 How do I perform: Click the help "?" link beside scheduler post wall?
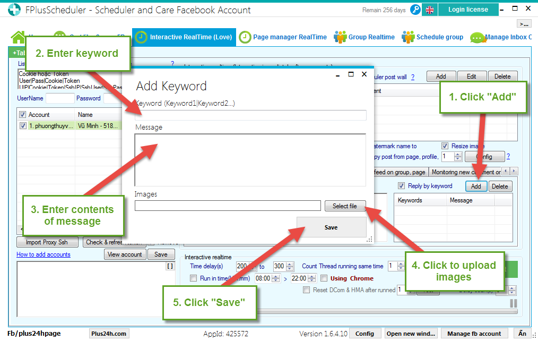point(413,77)
